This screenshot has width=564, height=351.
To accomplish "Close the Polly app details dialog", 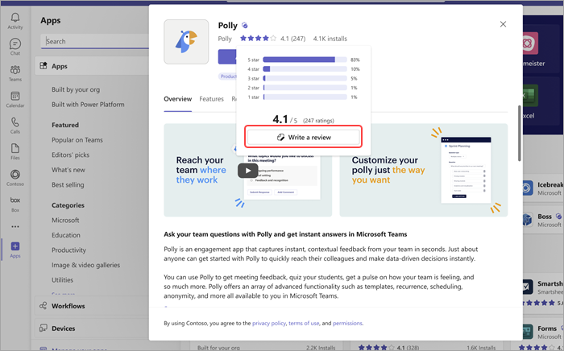I will tap(503, 24).
